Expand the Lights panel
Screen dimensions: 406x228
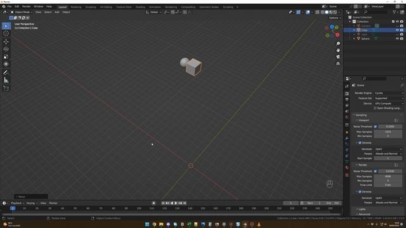pos(362,209)
